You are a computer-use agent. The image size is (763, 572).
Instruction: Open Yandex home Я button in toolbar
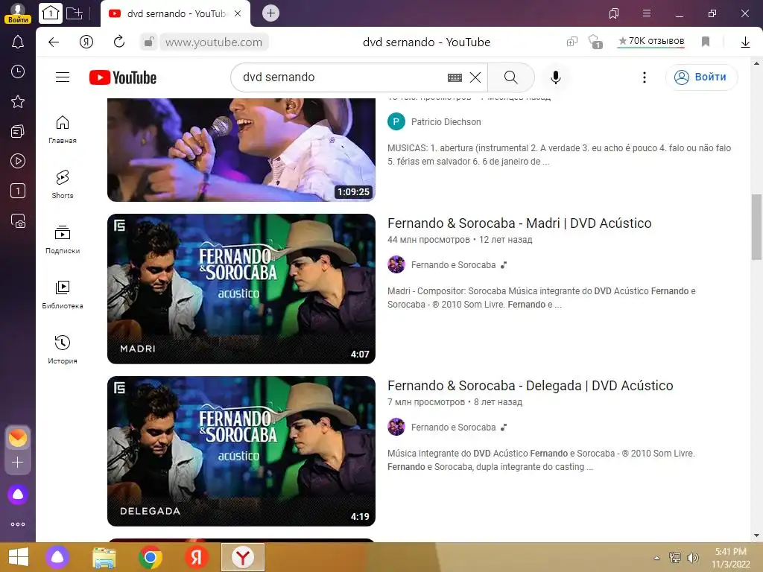(86, 42)
